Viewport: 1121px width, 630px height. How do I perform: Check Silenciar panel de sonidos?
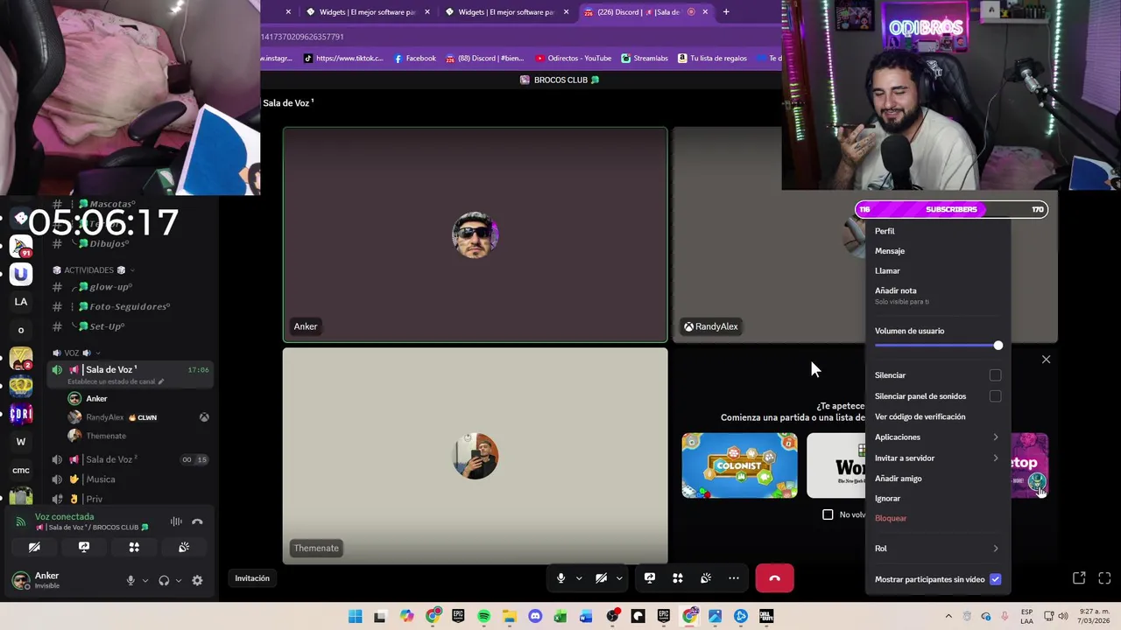[x=995, y=396]
